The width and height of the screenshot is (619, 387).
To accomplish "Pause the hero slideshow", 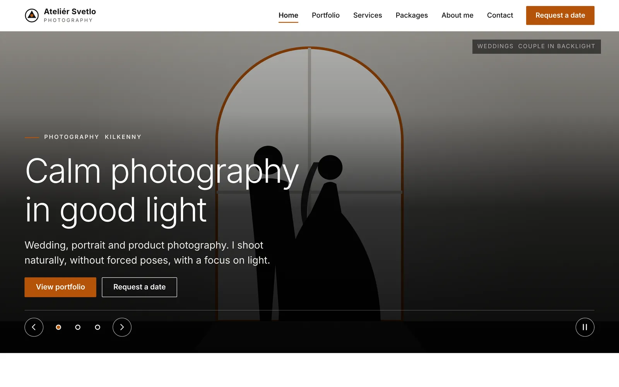I will tap(585, 327).
